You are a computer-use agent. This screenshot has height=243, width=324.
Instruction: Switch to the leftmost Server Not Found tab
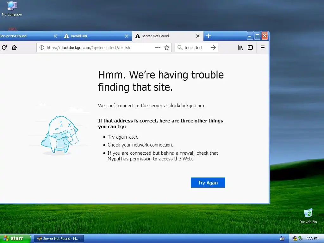point(30,36)
